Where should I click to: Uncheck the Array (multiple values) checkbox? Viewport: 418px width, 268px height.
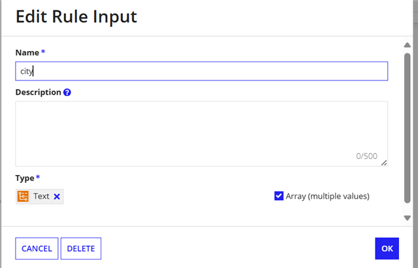point(279,195)
